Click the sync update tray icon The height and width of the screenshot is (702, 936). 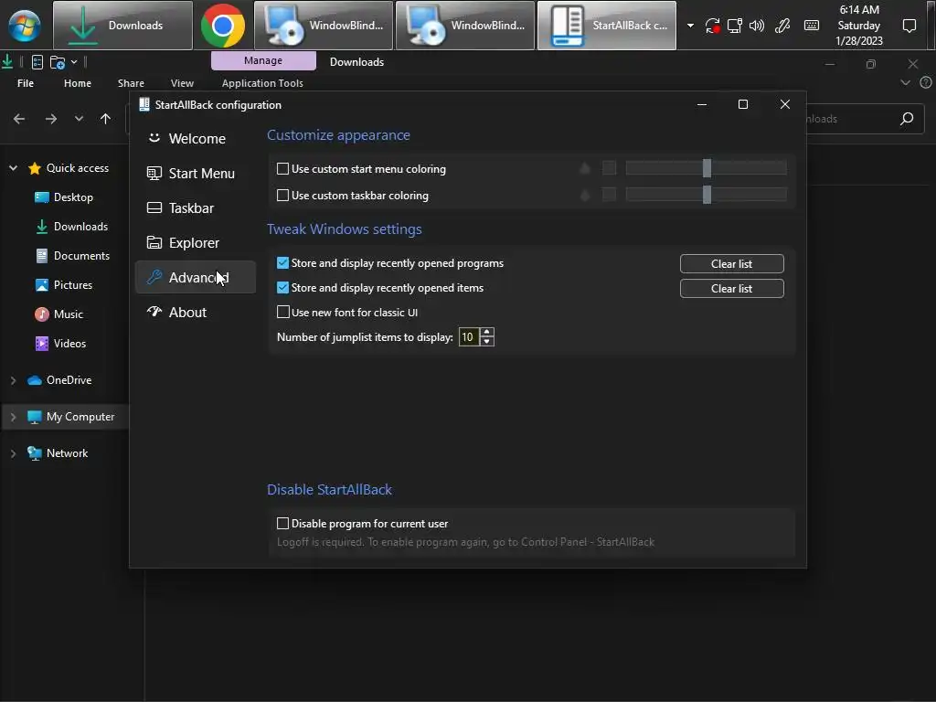click(712, 26)
